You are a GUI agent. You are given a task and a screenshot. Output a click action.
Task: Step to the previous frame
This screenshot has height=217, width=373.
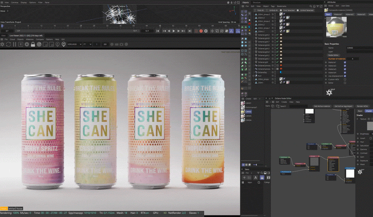point(169,31)
